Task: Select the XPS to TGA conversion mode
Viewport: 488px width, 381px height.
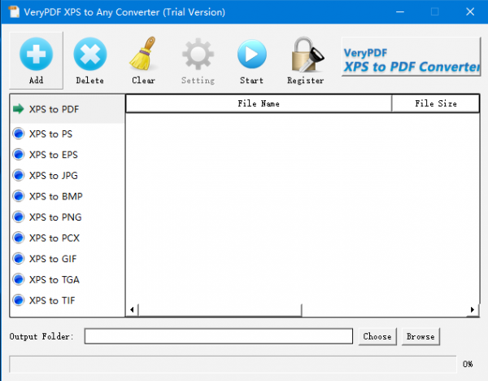Action: 68,280
